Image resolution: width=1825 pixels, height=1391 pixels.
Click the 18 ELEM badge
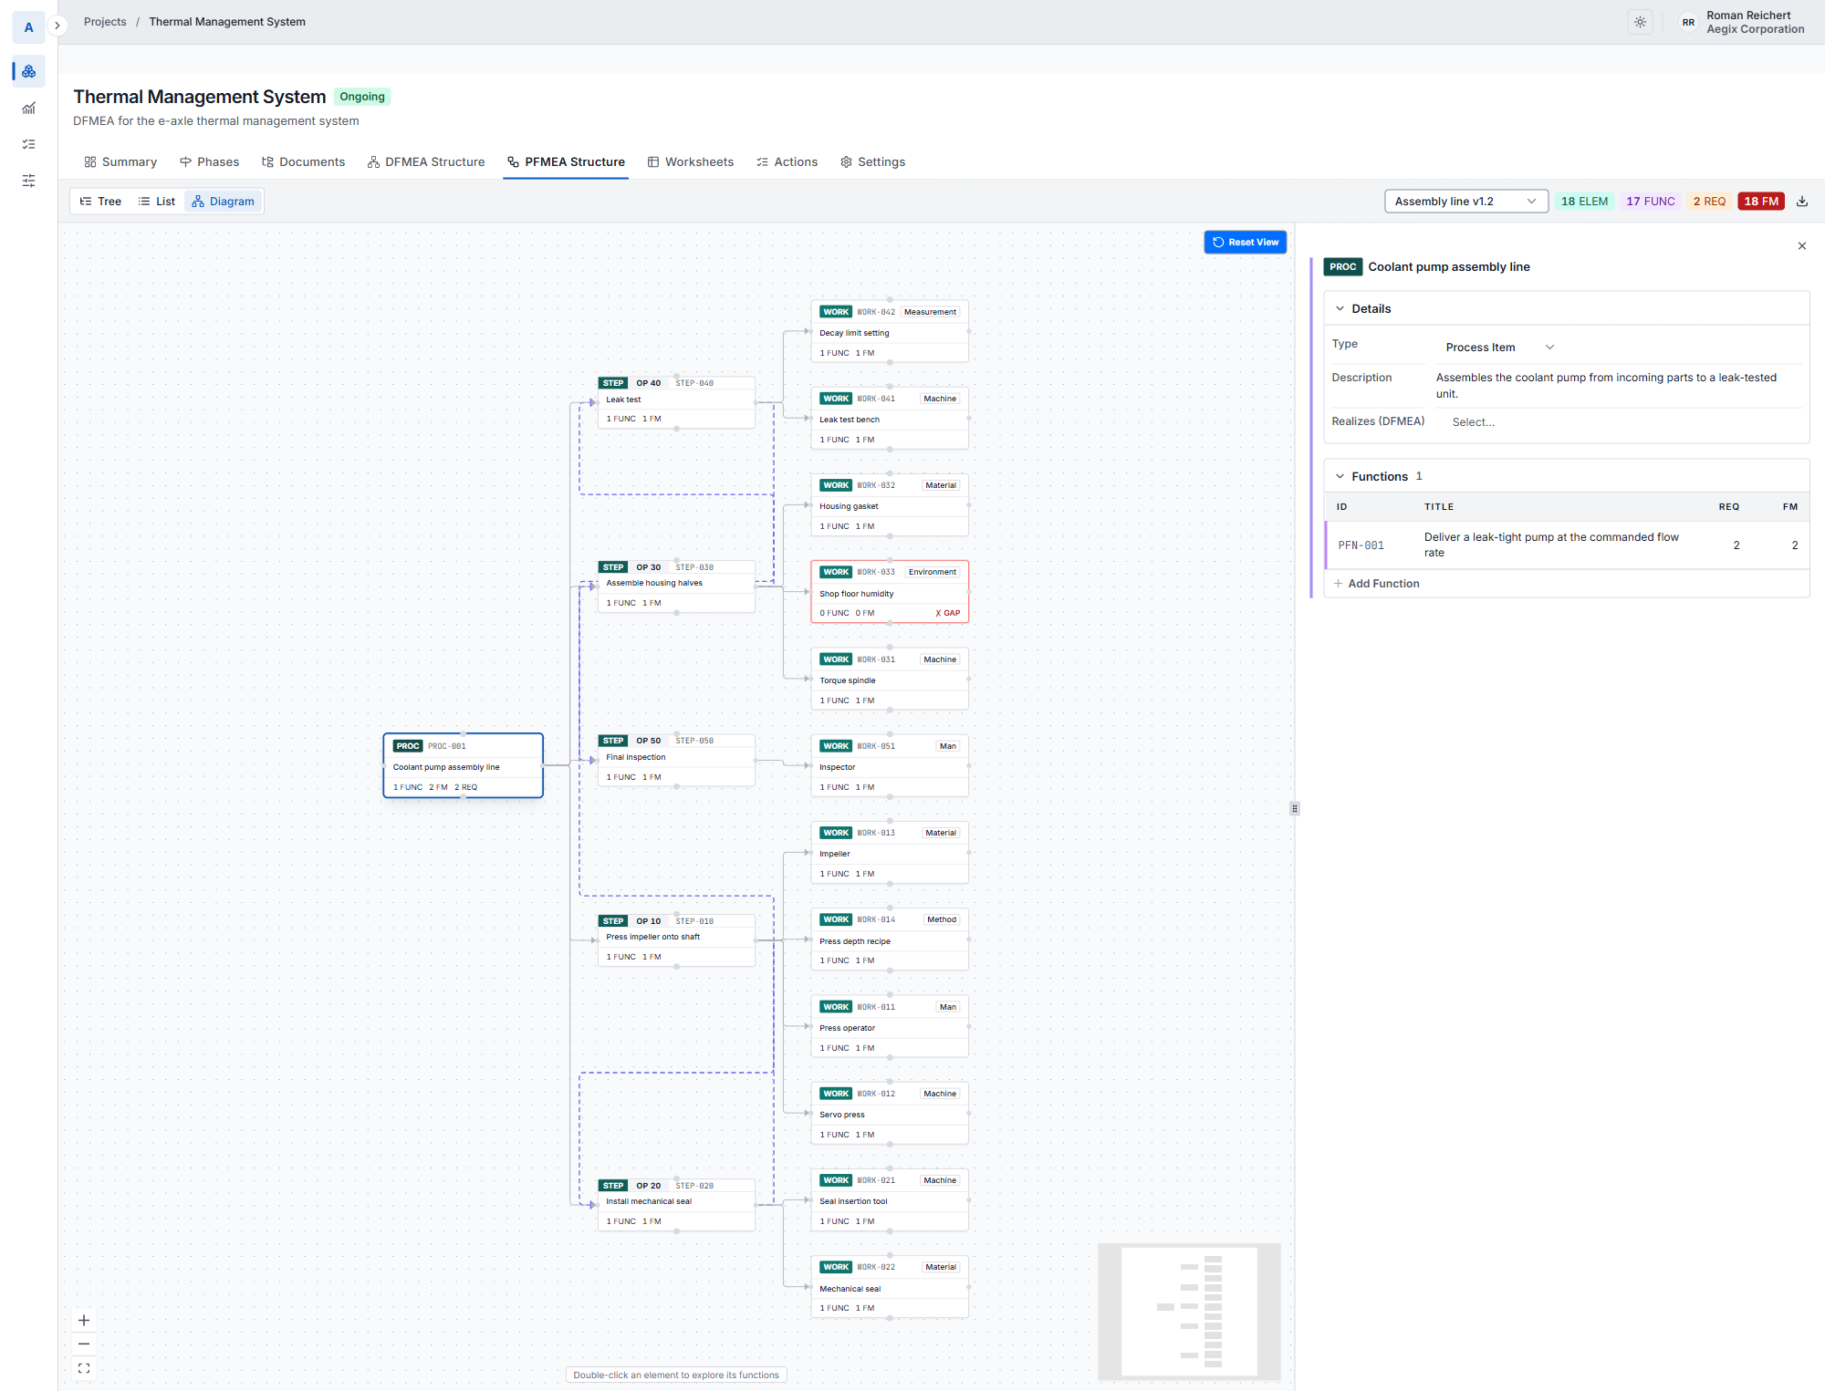[x=1584, y=202]
